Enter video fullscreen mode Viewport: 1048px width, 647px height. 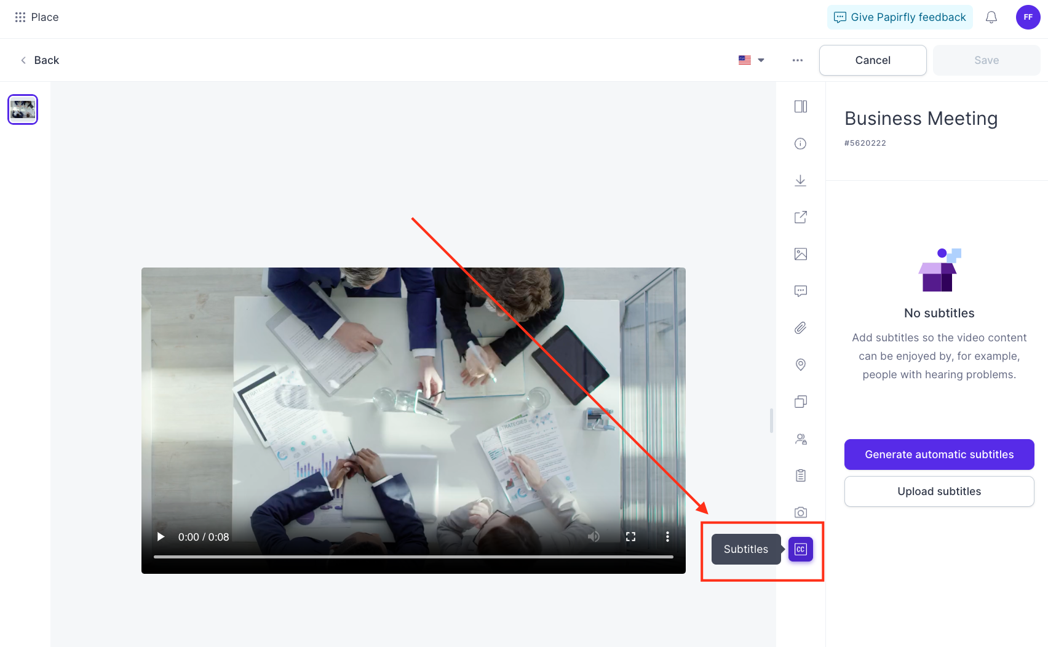point(630,537)
